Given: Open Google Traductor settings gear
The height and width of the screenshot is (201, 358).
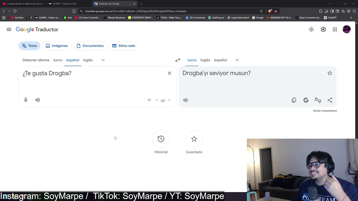Looking at the screenshot, I should pos(323,29).
